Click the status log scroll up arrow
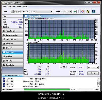The width and height of the screenshot is (102, 100). click(x=99, y=79)
